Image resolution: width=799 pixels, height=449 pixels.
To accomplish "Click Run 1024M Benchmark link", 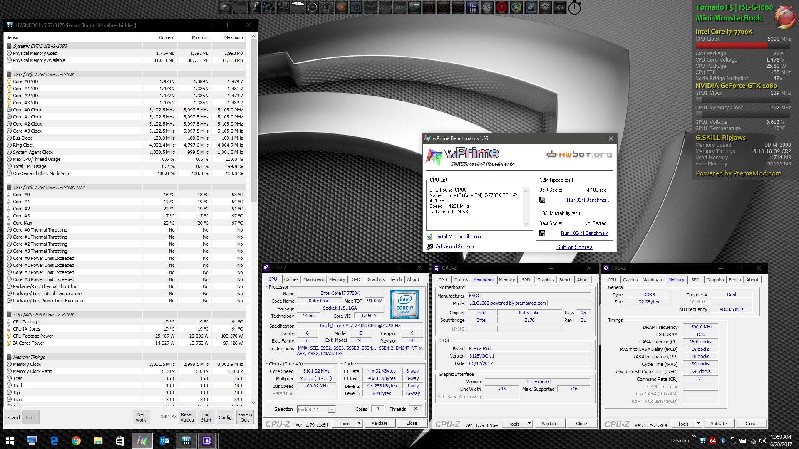I will click(584, 233).
